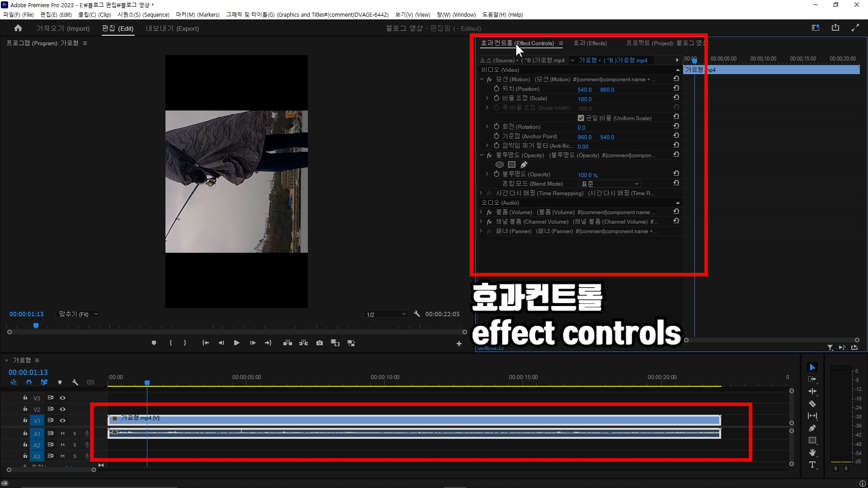The image size is (868, 488).
Task: Hide track V1 with eye icon
Action: click(63, 421)
